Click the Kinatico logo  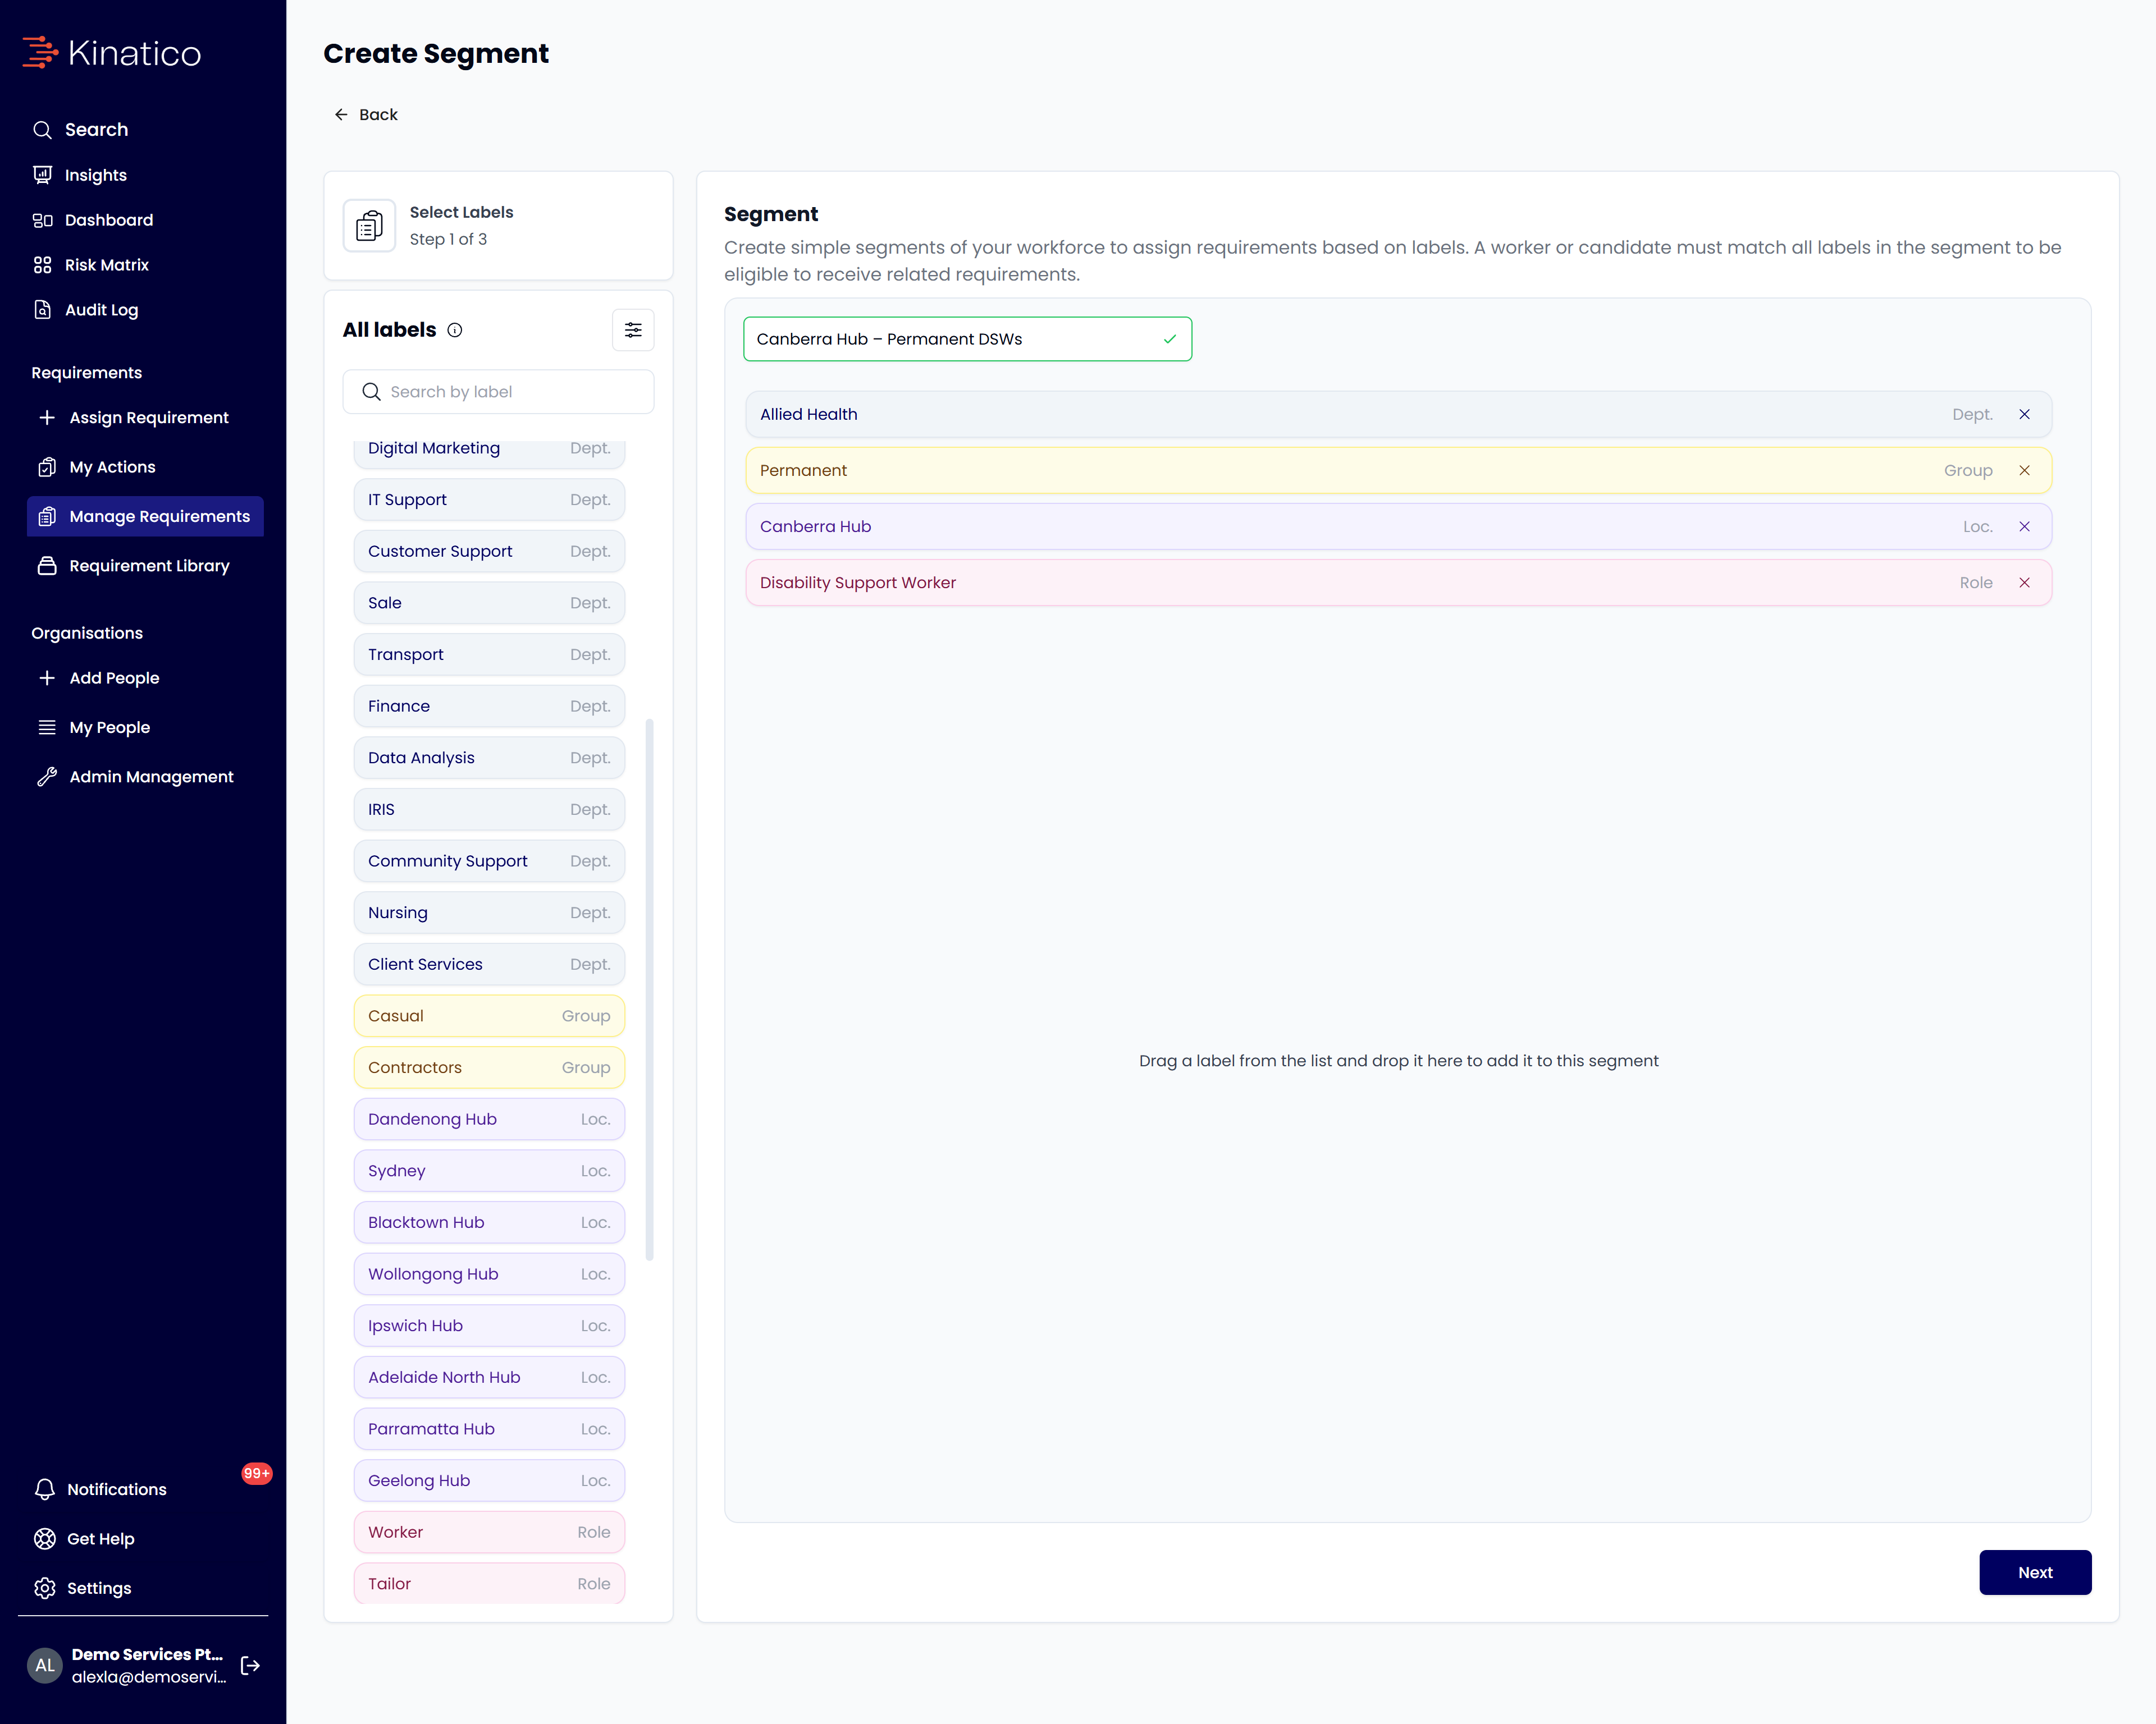pyautogui.click(x=112, y=52)
